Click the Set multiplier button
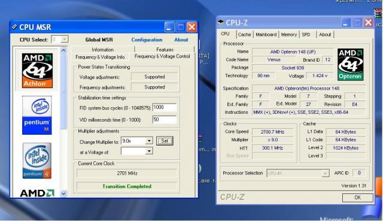The width and height of the screenshot is (383, 221). (x=165, y=141)
